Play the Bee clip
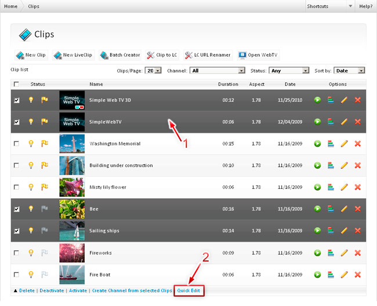Image resolution: width=377 pixels, height=306 pixels. 317,209
